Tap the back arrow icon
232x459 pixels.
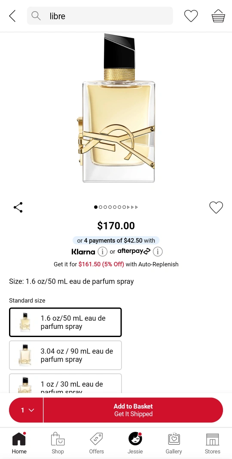pyautogui.click(x=12, y=16)
